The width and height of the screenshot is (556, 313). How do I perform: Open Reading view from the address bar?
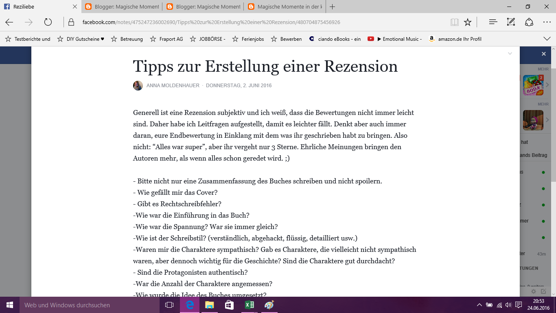[x=455, y=22]
